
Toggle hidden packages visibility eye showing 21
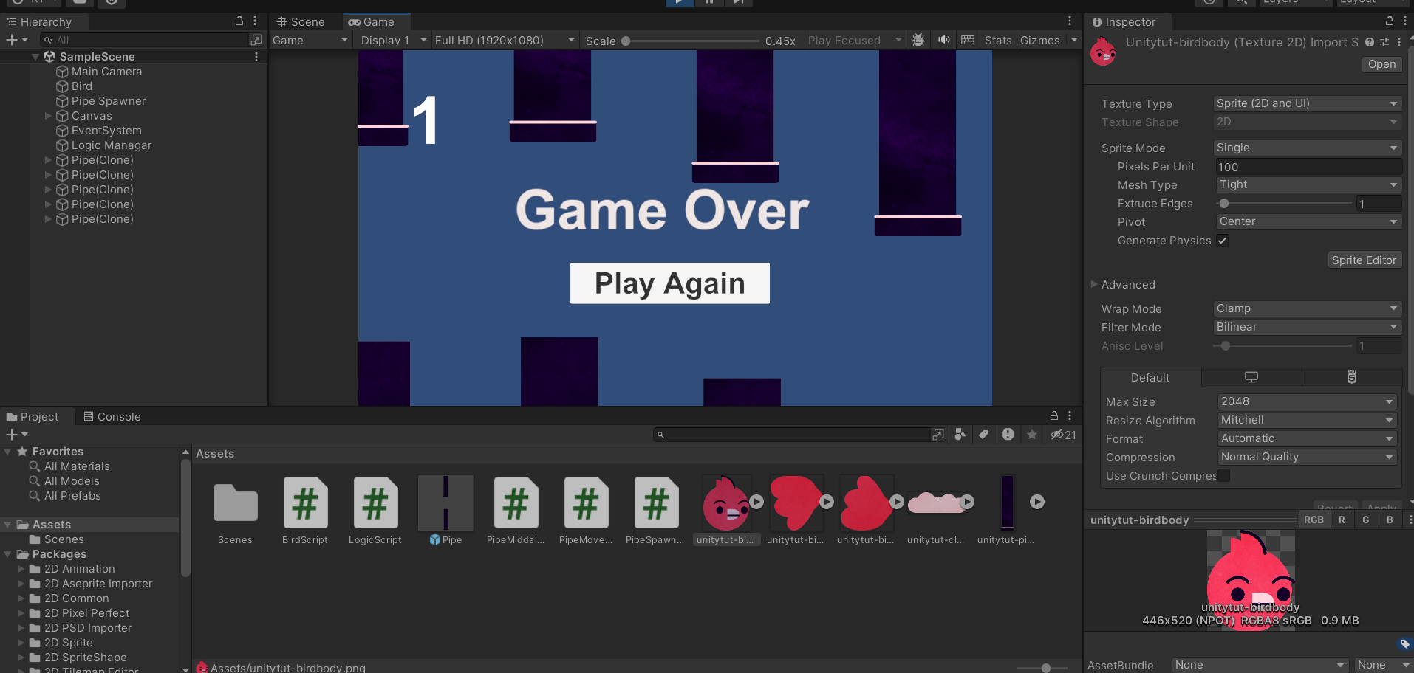[1063, 435]
